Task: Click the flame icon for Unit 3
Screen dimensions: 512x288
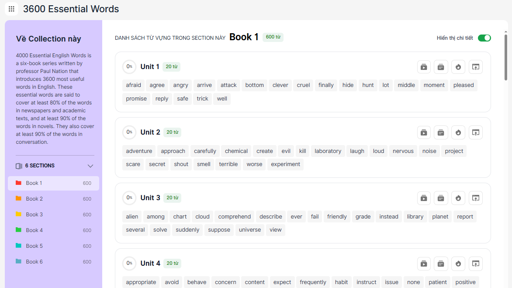Action: pyautogui.click(x=458, y=198)
